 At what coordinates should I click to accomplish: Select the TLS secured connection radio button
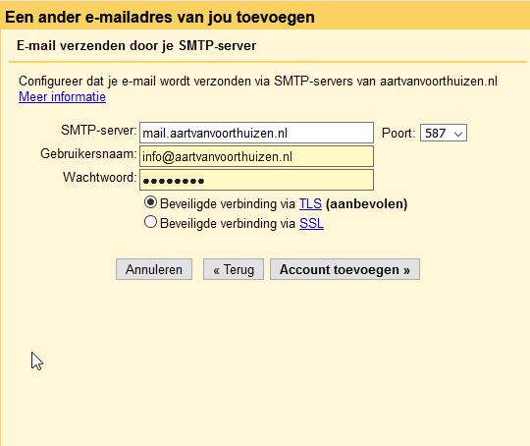[150, 202]
